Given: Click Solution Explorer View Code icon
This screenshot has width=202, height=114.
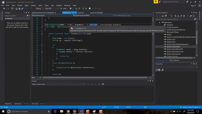Looking at the screenshot, I should [x=188, y=16].
